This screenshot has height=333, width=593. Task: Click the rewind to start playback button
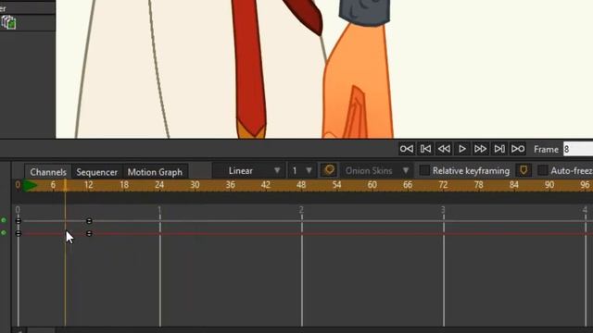(407, 149)
